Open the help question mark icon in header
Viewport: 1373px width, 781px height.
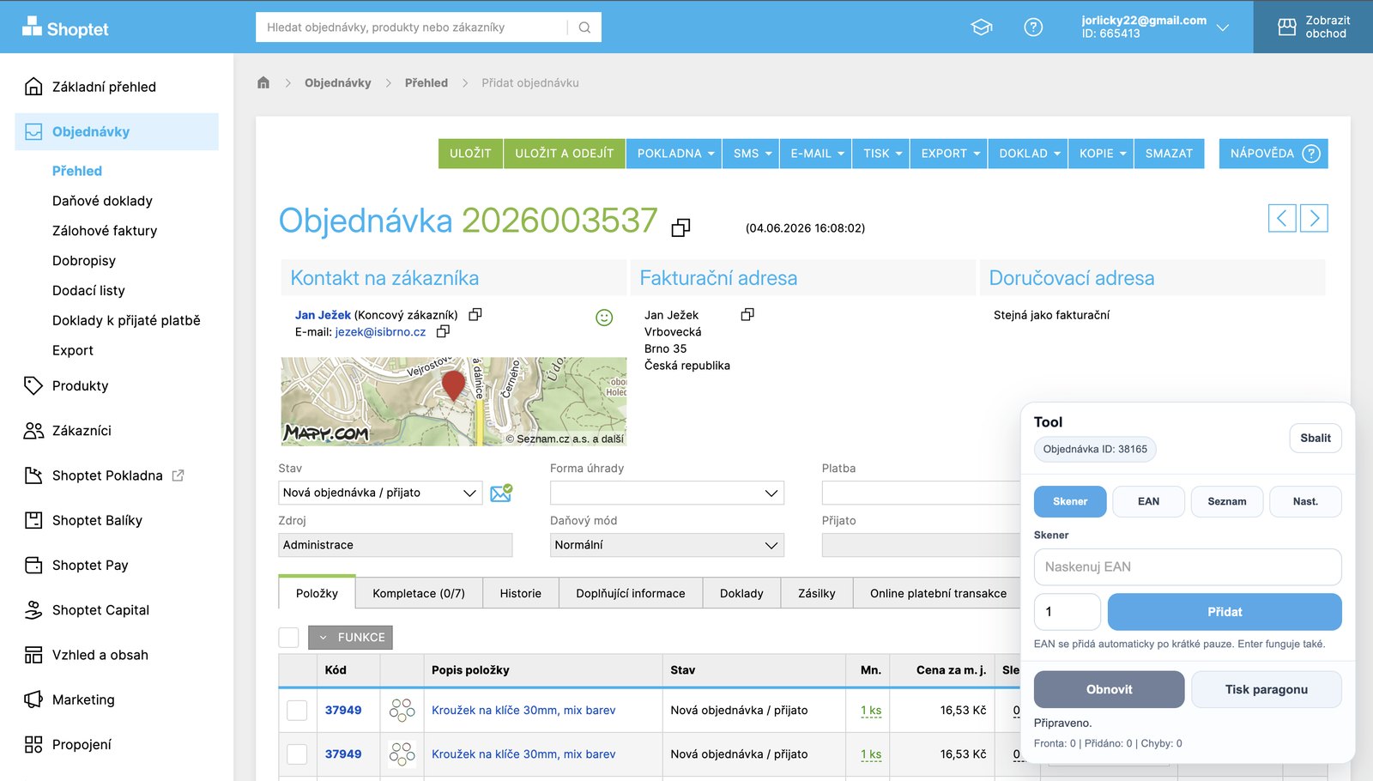(x=1033, y=27)
